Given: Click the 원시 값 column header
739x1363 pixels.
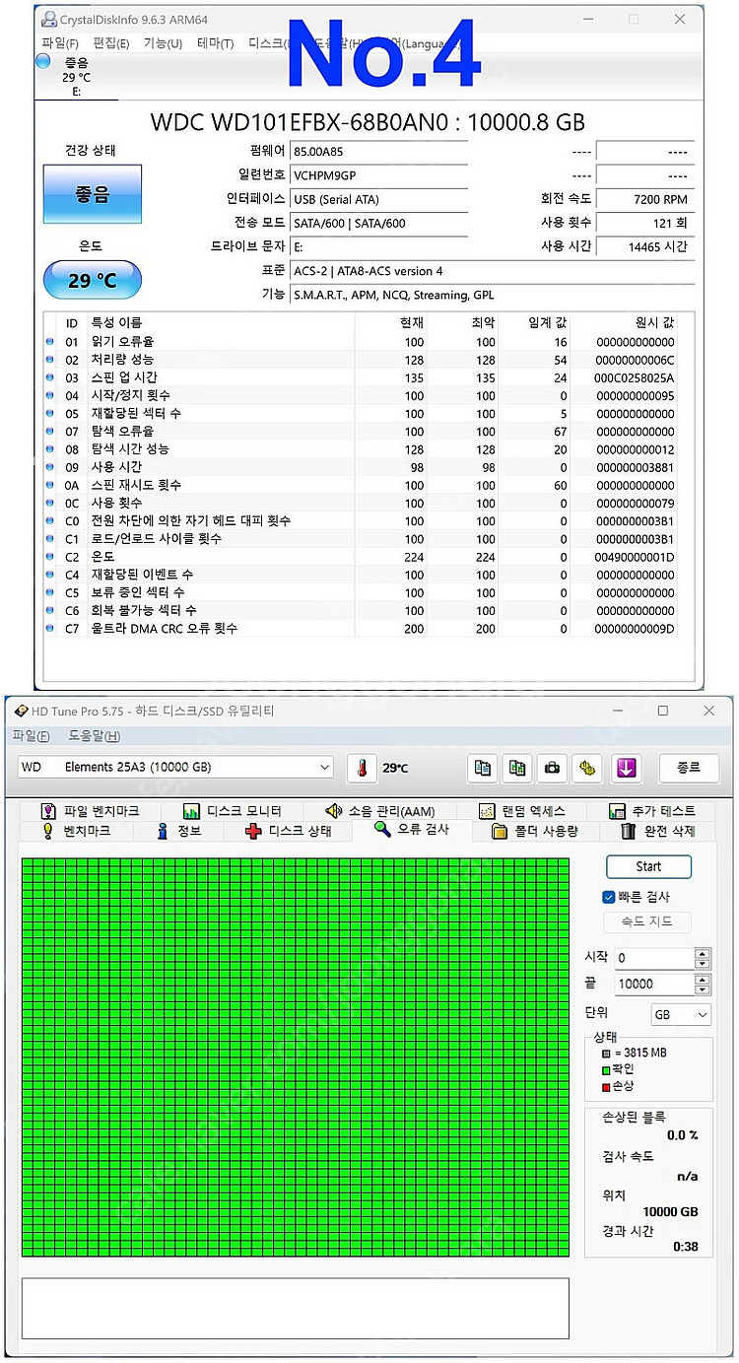Looking at the screenshot, I should pyautogui.click(x=654, y=322).
